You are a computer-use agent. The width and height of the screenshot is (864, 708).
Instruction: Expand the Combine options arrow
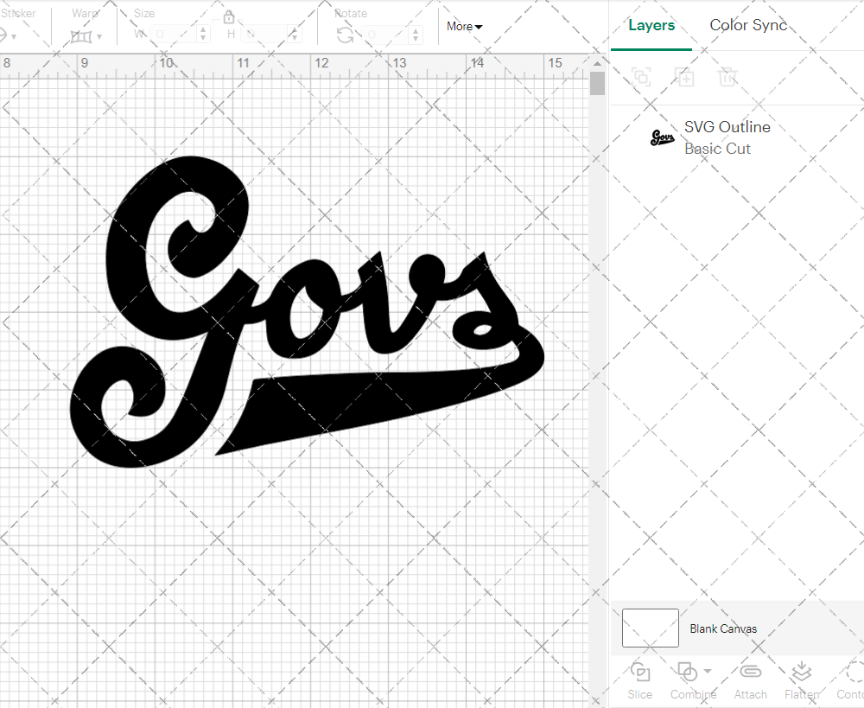[708, 671]
